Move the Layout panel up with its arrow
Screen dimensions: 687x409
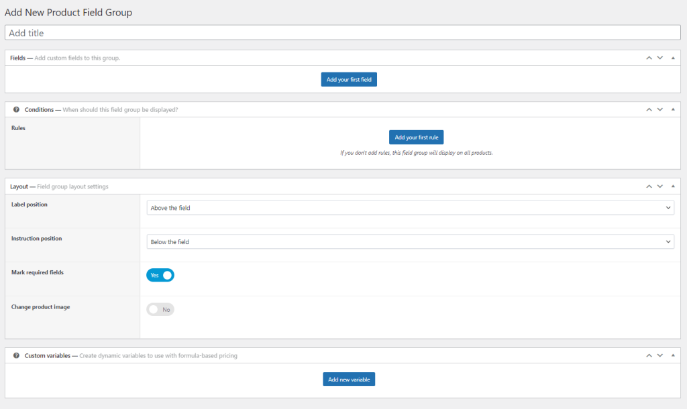pyautogui.click(x=649, y=186)
